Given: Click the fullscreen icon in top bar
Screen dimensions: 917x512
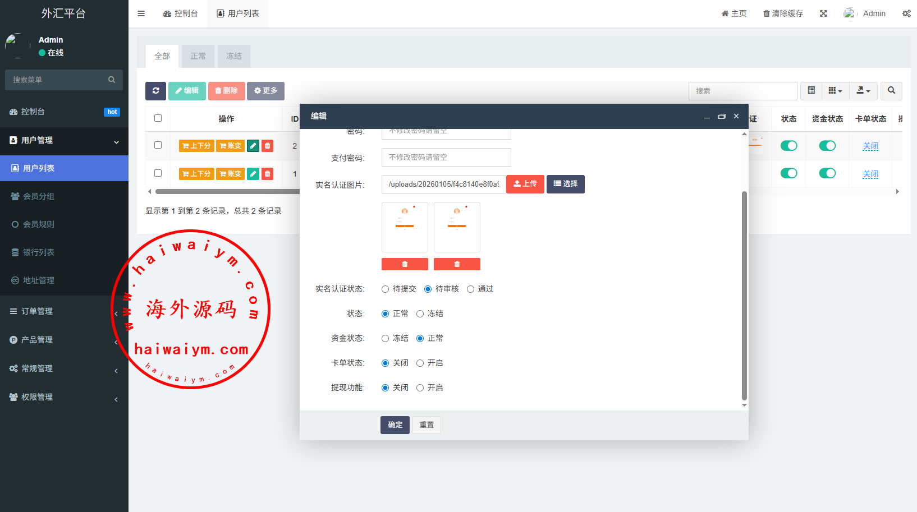Looking at the screenshot, I should (x=823, y=13).
